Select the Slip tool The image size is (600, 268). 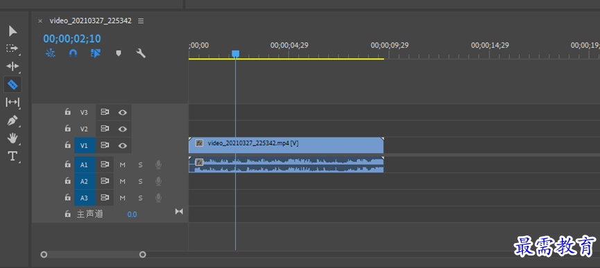point(12,102)
